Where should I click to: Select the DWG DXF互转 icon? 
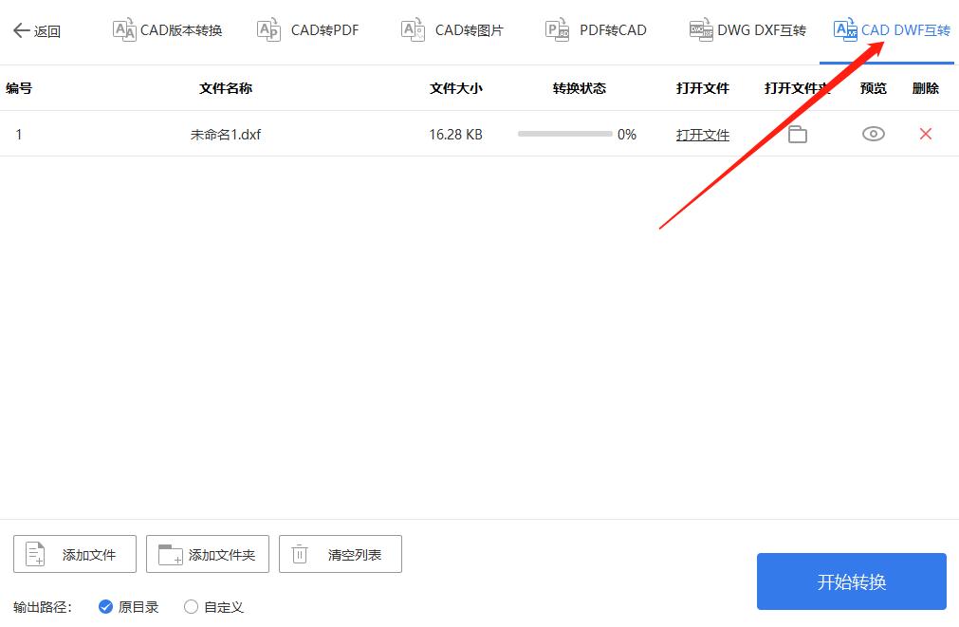tap(701, 28)
